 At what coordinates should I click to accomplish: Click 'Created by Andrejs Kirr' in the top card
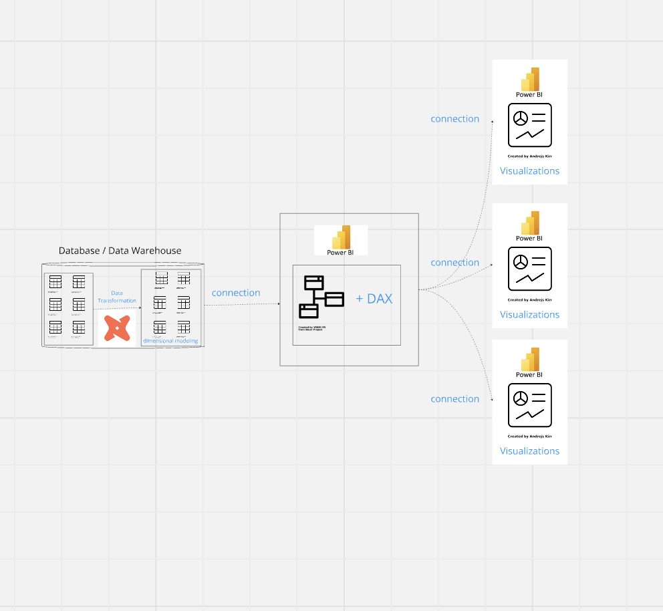click(530, 156)
